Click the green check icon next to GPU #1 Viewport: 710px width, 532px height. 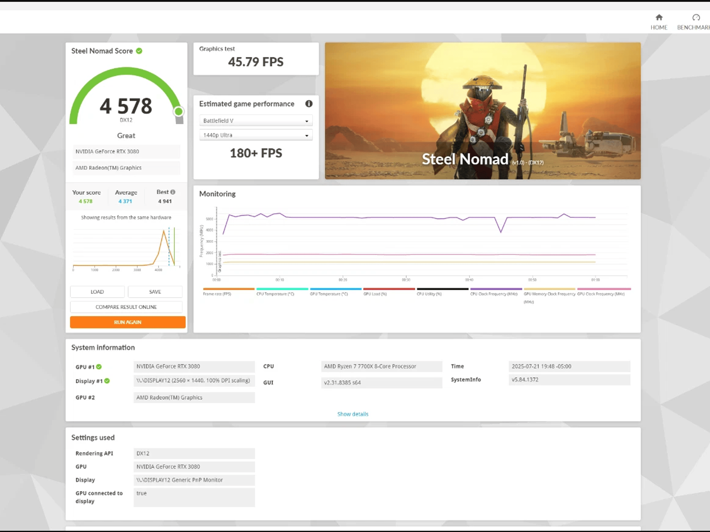tap(99, 367)
